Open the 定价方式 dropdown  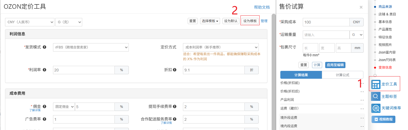221,47
